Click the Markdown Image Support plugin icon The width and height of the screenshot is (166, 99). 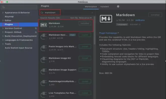click(44, 71)
